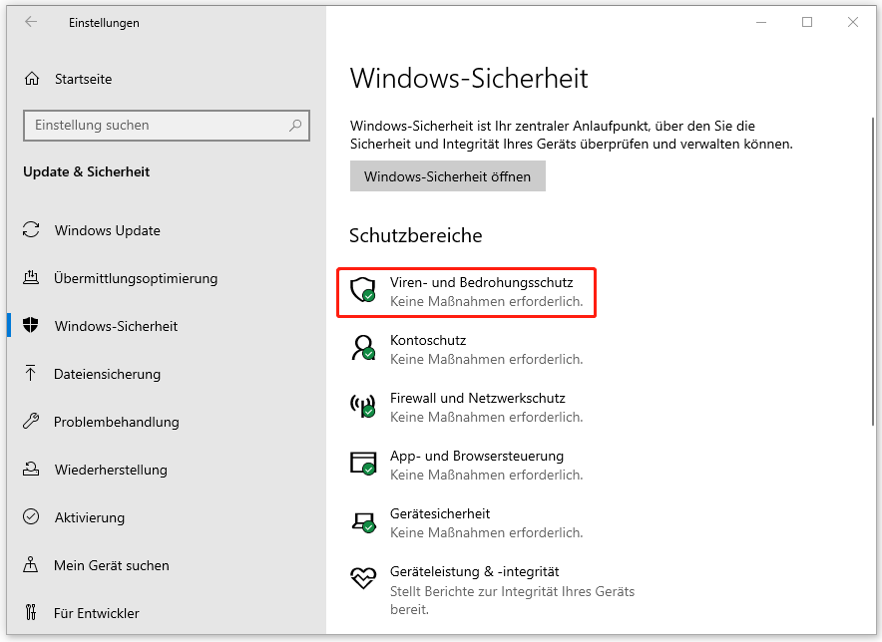Click the Einstellung suchen search field

(166, 125)
